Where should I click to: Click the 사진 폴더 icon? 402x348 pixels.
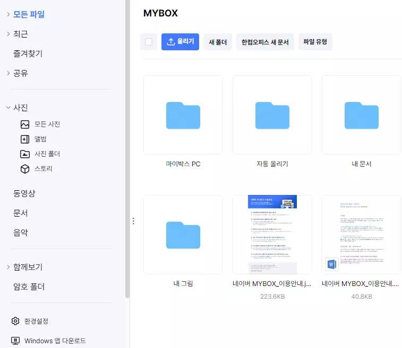click(x=25, y=154)
